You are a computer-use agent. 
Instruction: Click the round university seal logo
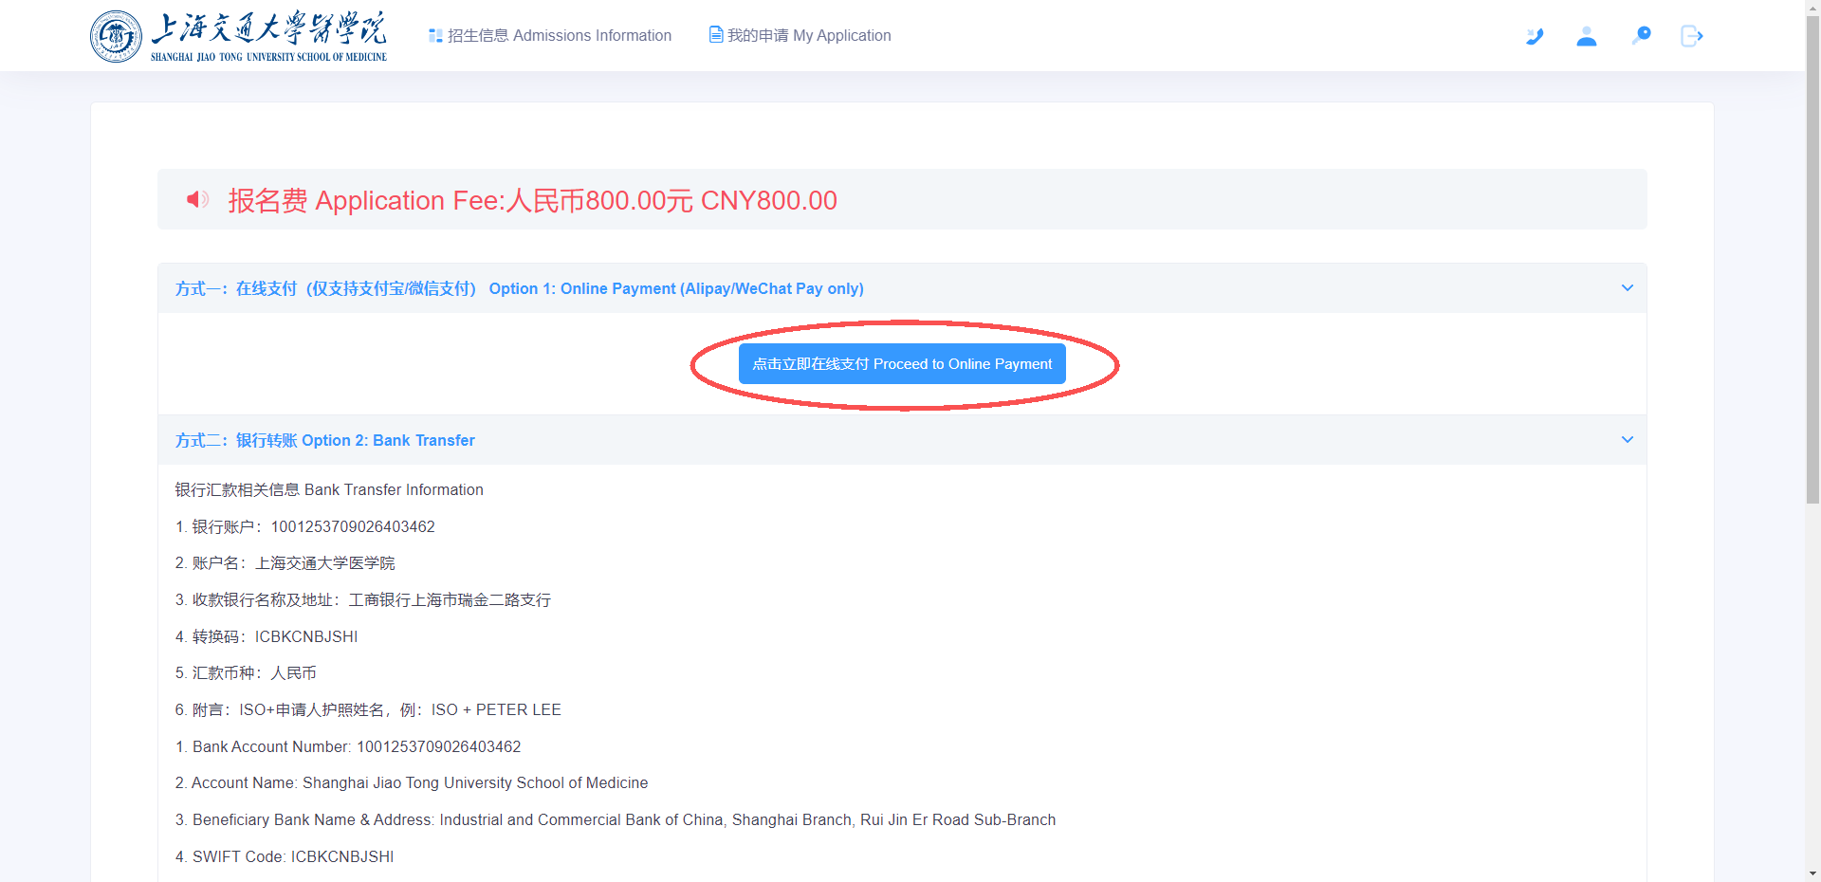116,37
